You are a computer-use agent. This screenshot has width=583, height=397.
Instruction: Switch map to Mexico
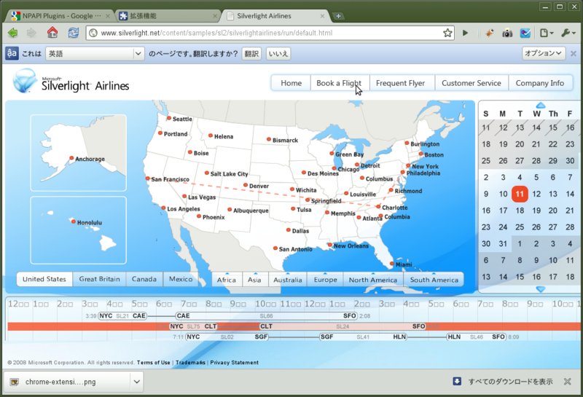(181, 279)
